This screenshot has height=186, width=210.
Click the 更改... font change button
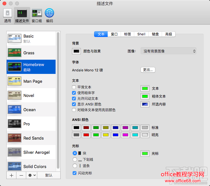148,70
